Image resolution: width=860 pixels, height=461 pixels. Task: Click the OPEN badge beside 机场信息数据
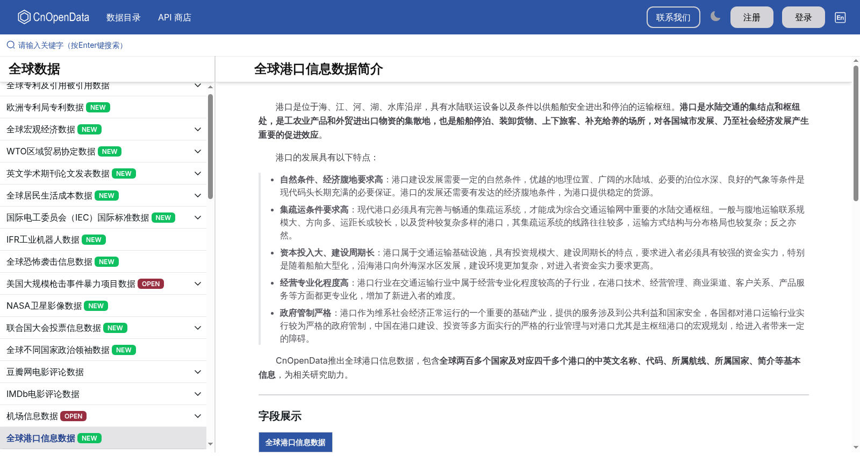point(74,416)
